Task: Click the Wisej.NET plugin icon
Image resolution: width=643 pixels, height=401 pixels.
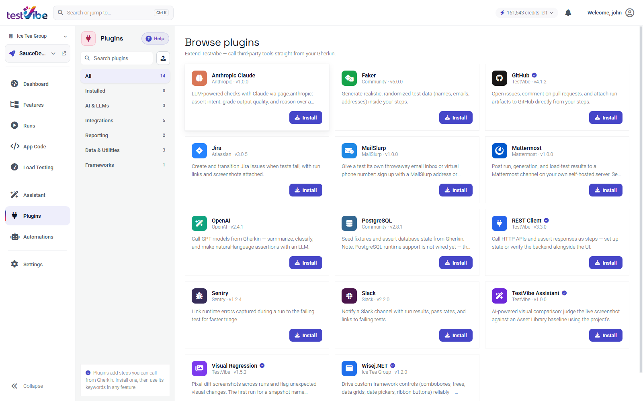Action: pyautogui.click(x=349, y=369)
